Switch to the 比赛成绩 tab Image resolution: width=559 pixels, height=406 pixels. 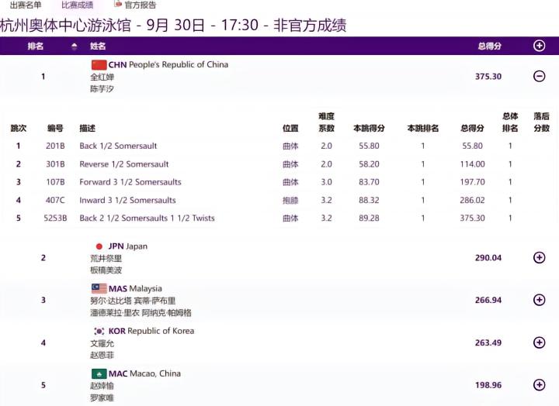pos(78,5)
